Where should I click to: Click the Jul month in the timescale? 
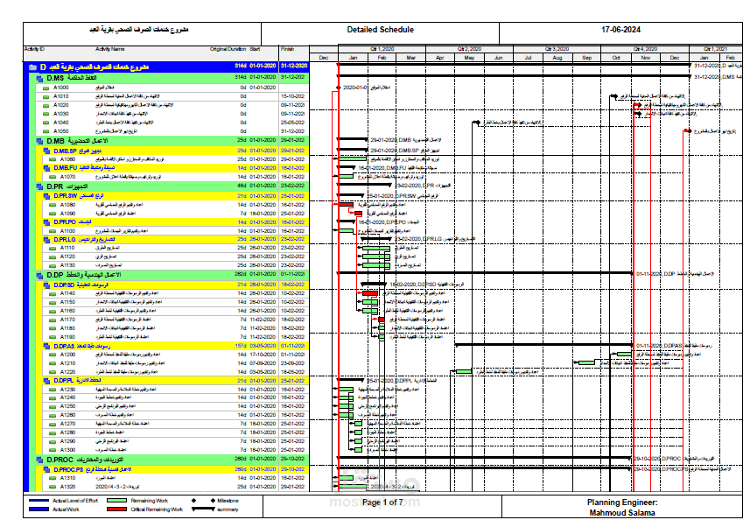click(528, 58)
